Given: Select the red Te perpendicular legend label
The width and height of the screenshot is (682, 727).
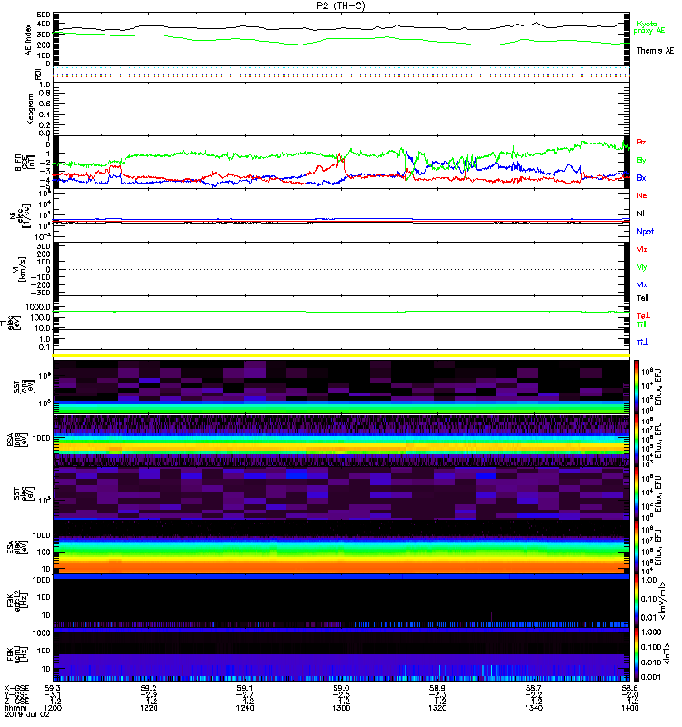Looking at the screenshot, I should point(643,315).
